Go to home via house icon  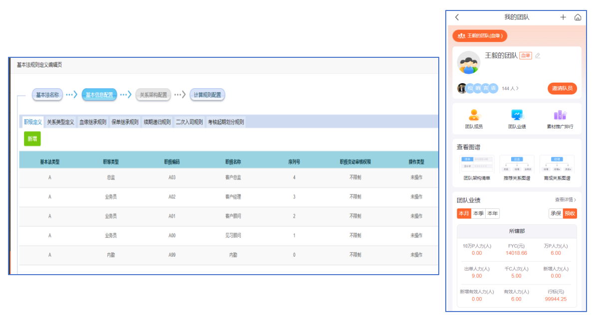tap(578, 17)
